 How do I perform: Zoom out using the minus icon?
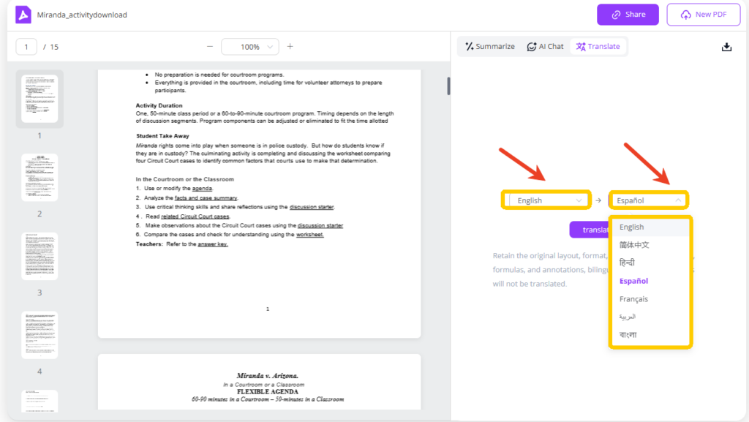click(x=209, y=46)
